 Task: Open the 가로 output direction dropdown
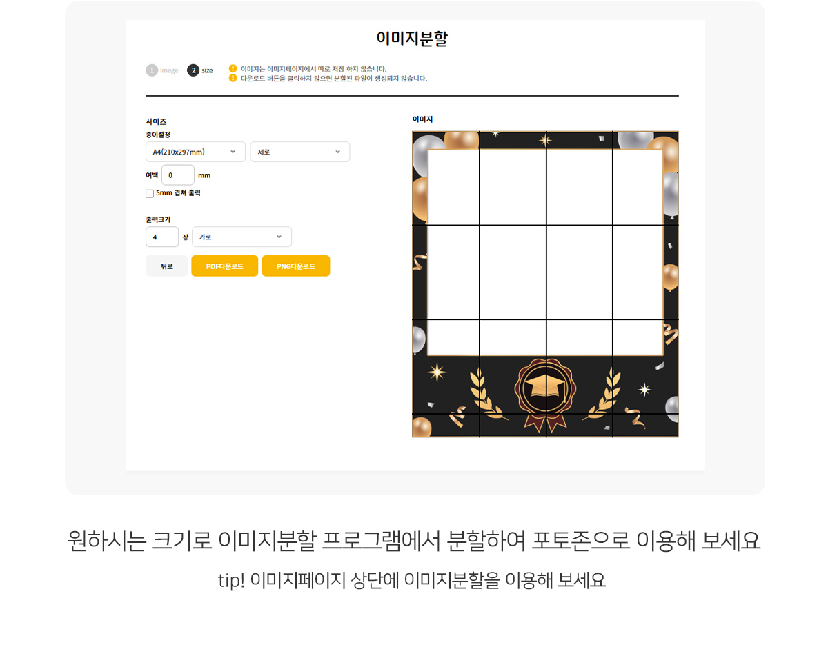tap(241, 237)
